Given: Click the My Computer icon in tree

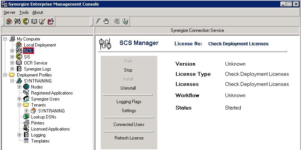Looking at the screenshot, I should [12, 39].
